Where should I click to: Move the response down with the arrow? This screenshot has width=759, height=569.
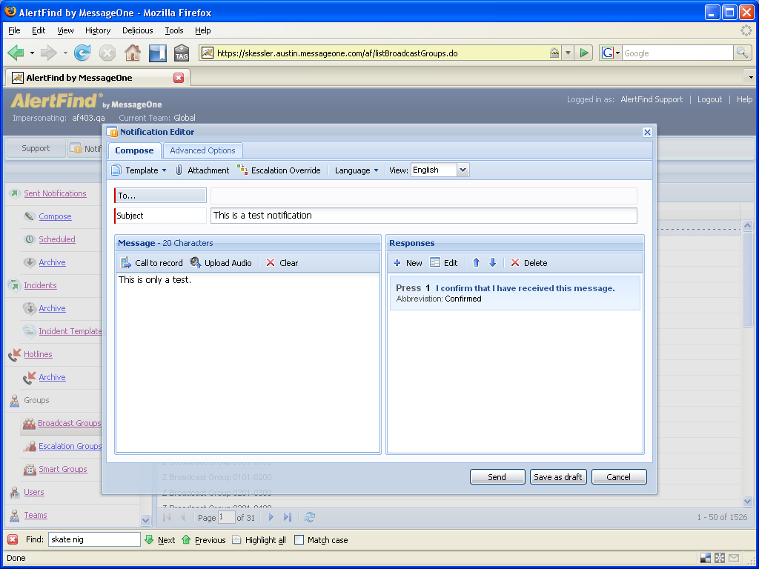[493, 262]
